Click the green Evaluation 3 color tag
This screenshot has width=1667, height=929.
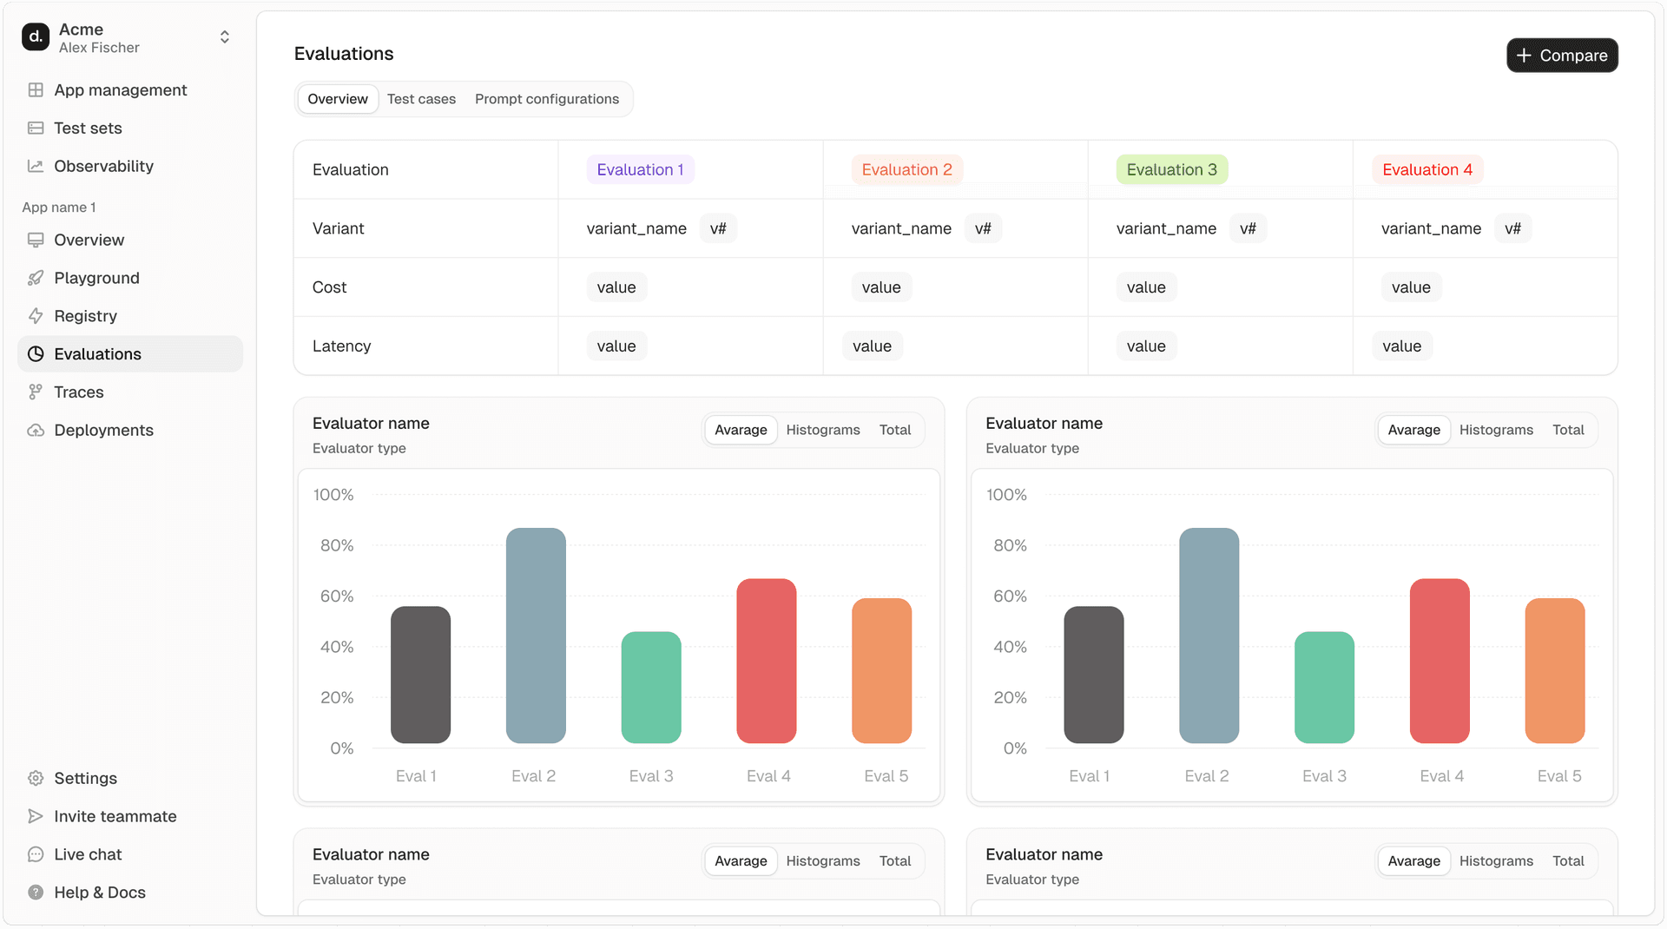(1171, 170)
